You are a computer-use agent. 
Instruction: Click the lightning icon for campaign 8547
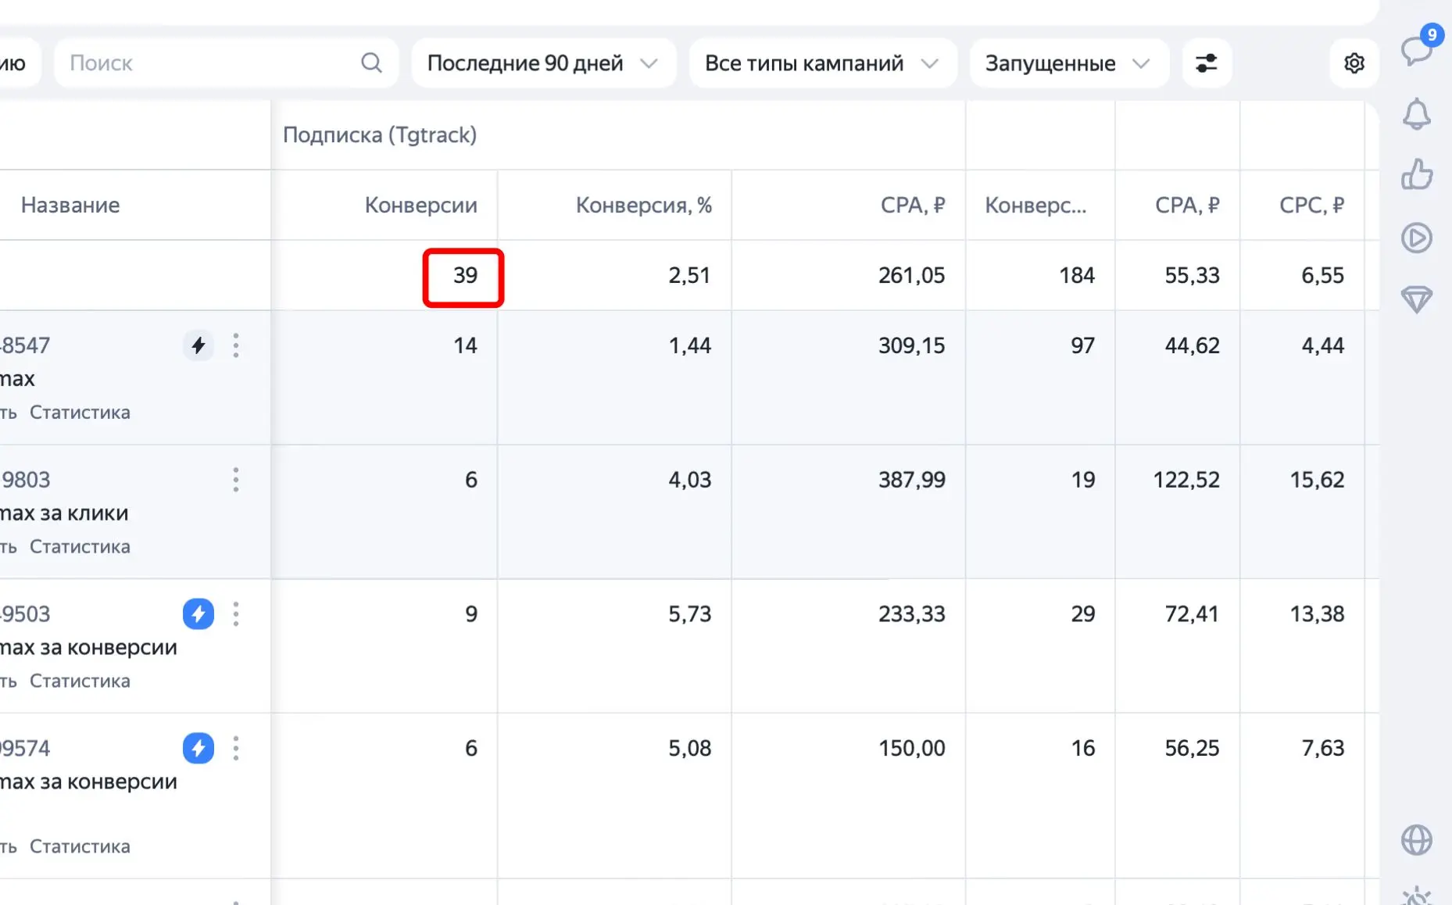tap(198, 345)
